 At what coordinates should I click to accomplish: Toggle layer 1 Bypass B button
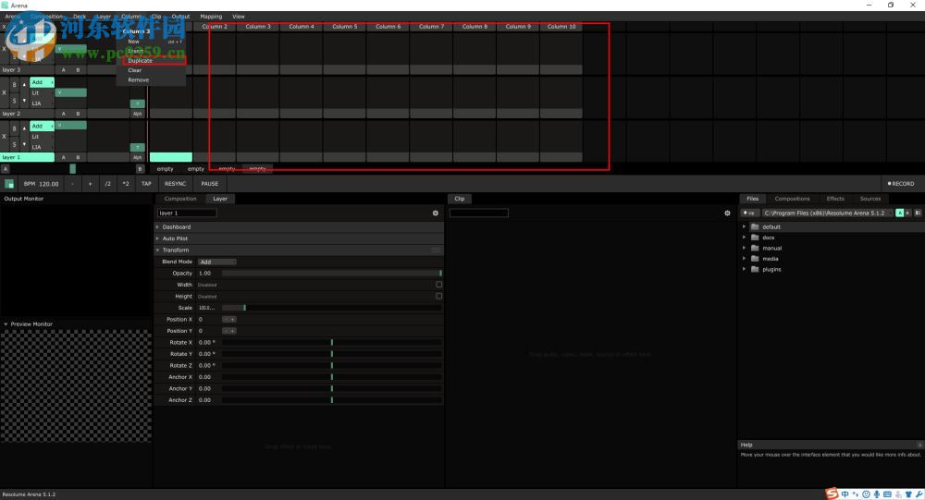coord(15,128)
